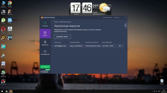The width and height of the screenshot is (167, 93).
Task: Click the Исходное расположение column header
Action: 92,42
